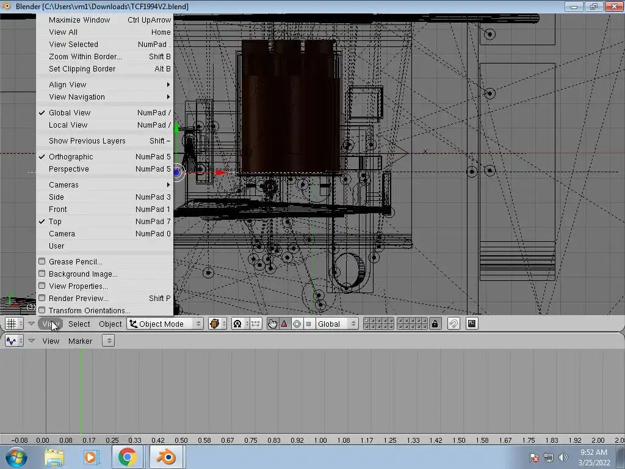This screenshot has width=625, height=469.
Task: Select Global View menu option
Action: pos(104,113)
